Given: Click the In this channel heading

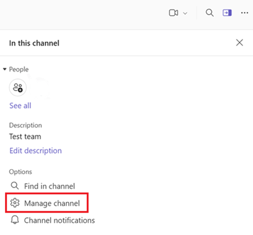Looking at the screenshot, I should pos(34,43).
